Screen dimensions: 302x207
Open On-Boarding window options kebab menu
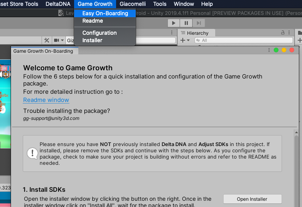(269, 50)
